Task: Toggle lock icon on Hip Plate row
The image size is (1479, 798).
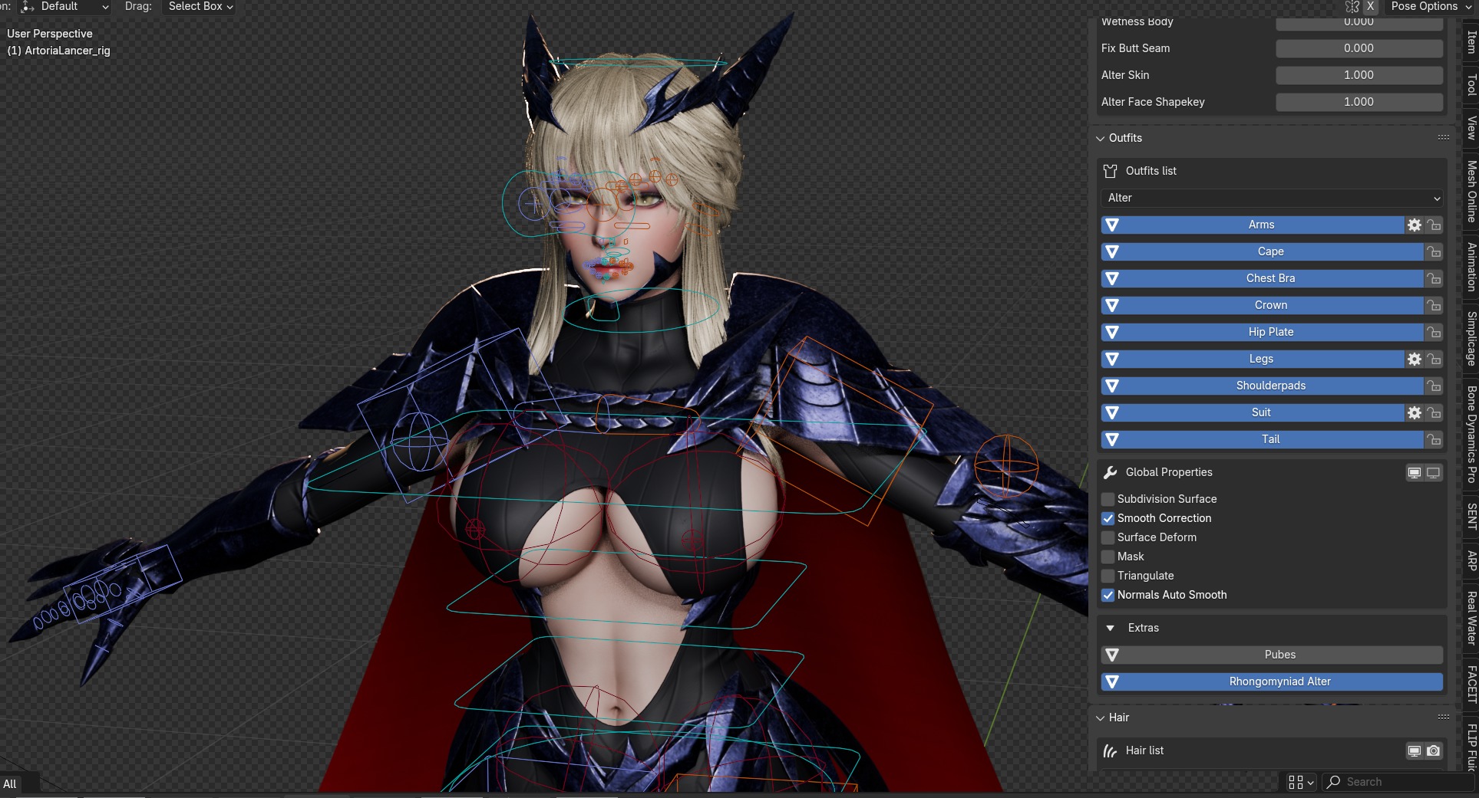Action: click(x=1434, y=332)
